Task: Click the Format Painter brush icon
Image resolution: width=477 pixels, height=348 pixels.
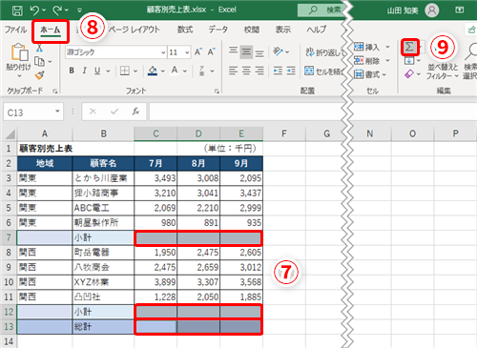Action: click(x=40, y=75)
